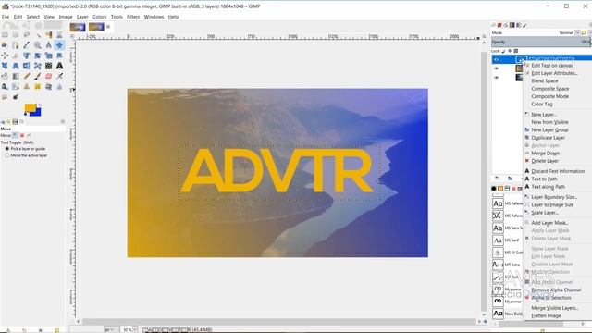Choose 'Pick a layer or guide' radio
The height and width of the screenshot is (333, 592).
coord(6,149)
